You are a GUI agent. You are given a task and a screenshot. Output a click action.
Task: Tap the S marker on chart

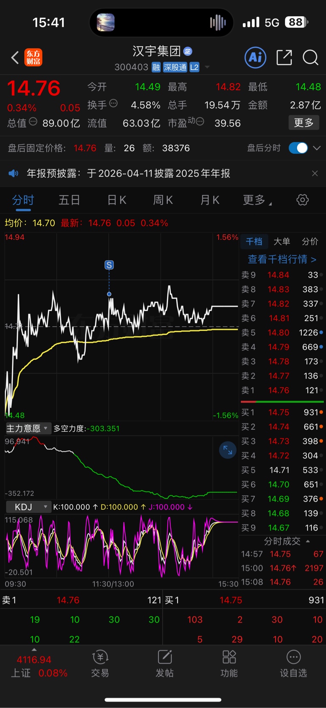point(109,265)
